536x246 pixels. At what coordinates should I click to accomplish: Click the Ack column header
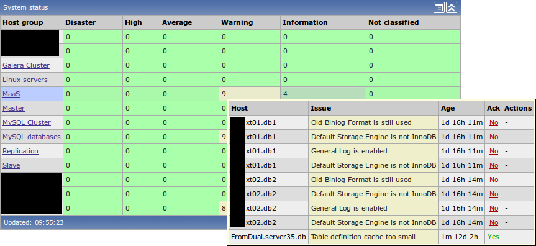tap(493, 109)
